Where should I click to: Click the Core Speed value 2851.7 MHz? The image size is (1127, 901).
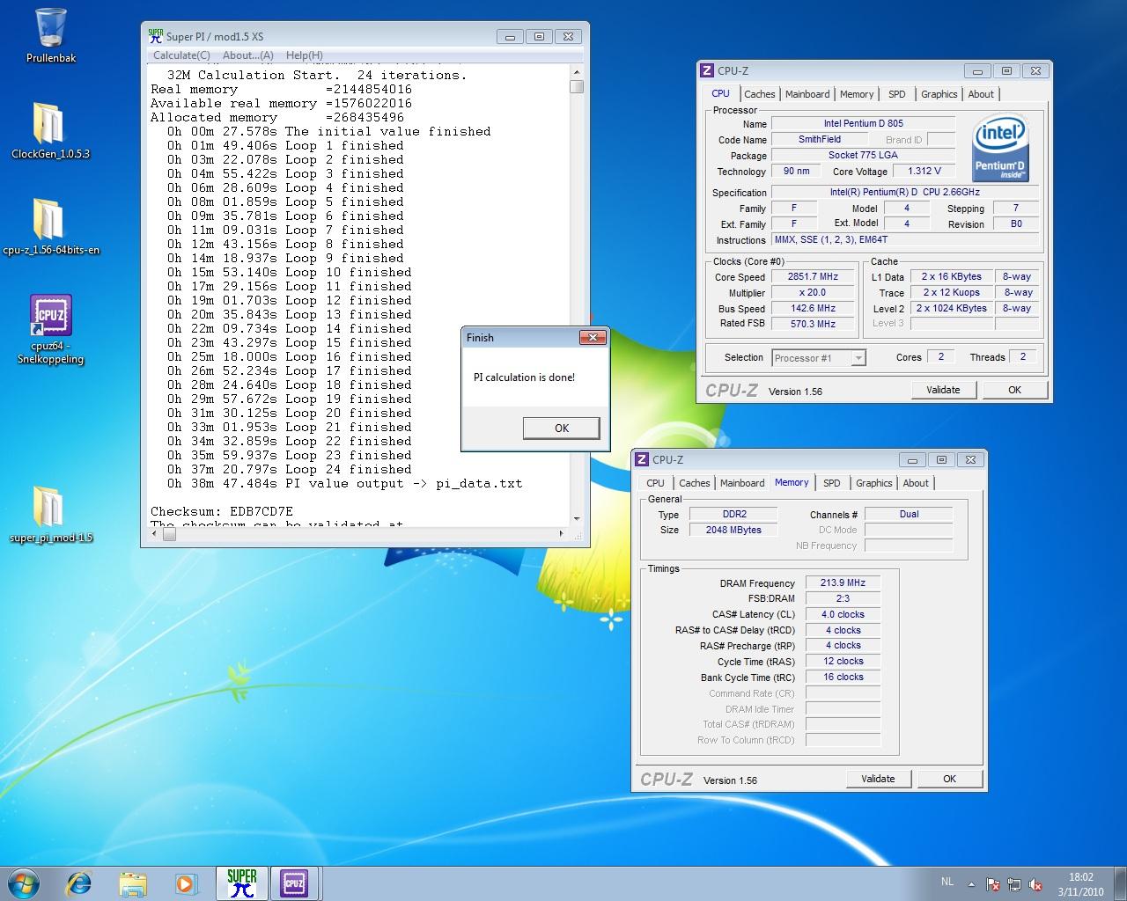[x=813, y=276]
